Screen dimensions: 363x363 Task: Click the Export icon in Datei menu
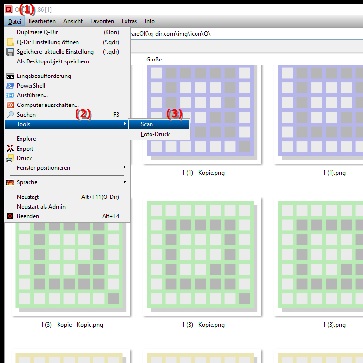10,149
